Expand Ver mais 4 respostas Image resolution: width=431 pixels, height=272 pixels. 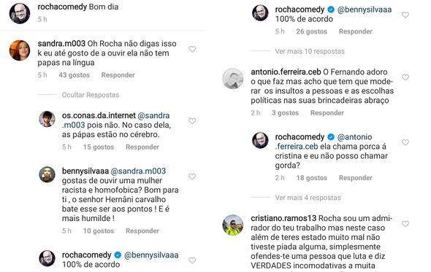click(308, 198)
